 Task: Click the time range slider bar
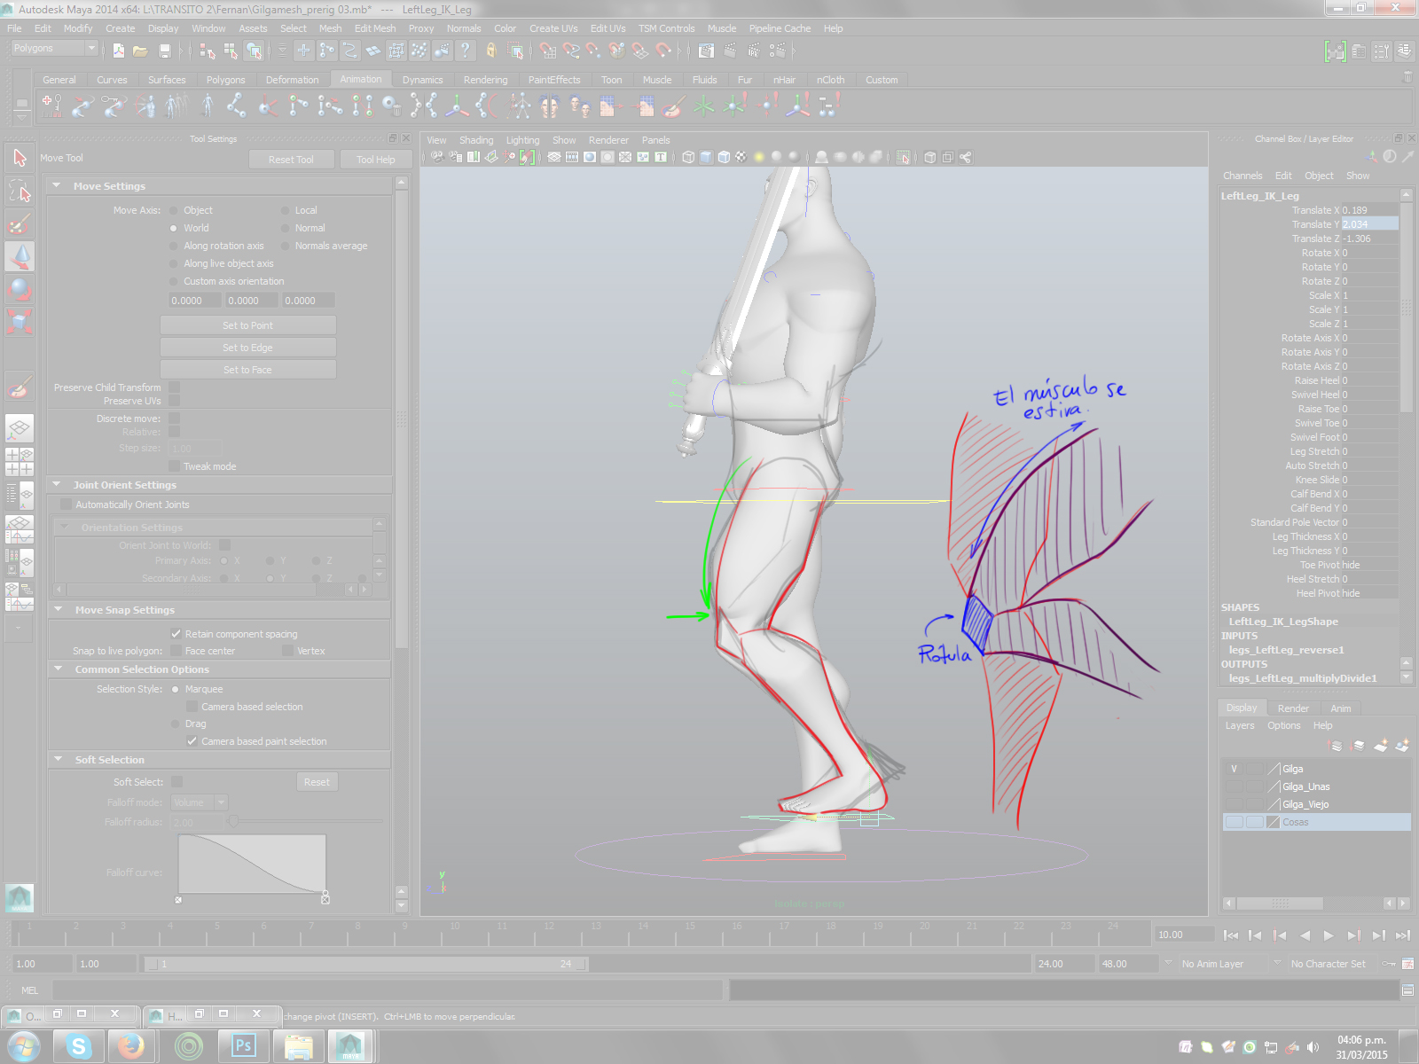[365, 964]
